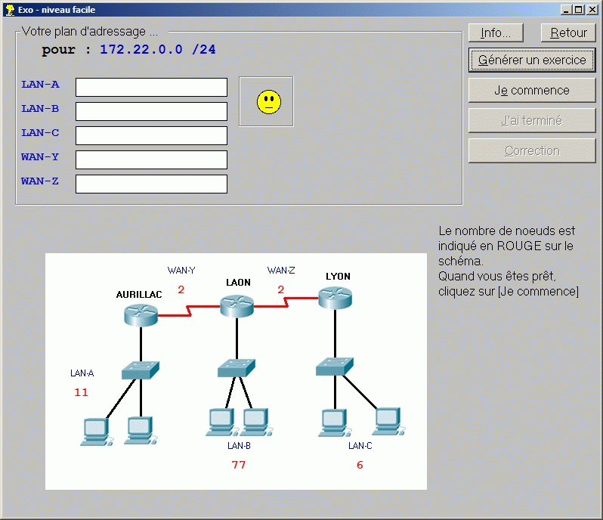Click the red node count 77 for LAN-B
This screenshot has width=603, height=520.
pos(239,465)
